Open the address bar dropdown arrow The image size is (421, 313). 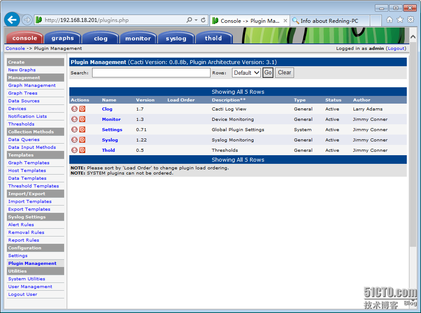[x=196, y=20]
